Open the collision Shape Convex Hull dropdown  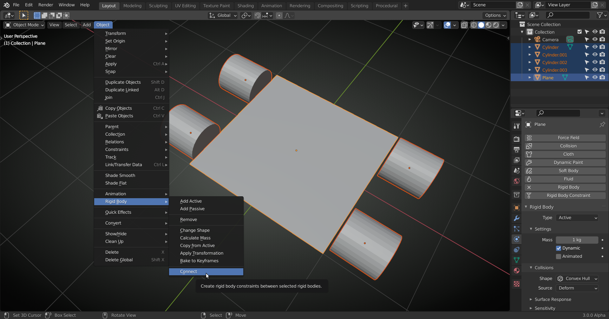click(x=577, y=279)
